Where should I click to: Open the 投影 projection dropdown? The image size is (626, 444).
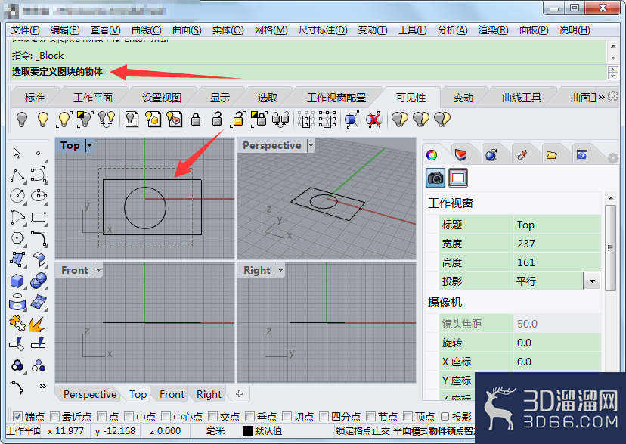coord(592,281)
